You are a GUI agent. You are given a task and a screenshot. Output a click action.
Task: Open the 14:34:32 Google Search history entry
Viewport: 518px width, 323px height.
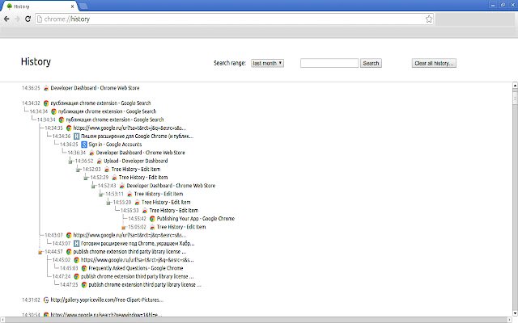100,103
